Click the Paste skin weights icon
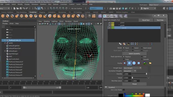Screen dimensions: 173x97 pyautogui.click(x=124, y=44)
